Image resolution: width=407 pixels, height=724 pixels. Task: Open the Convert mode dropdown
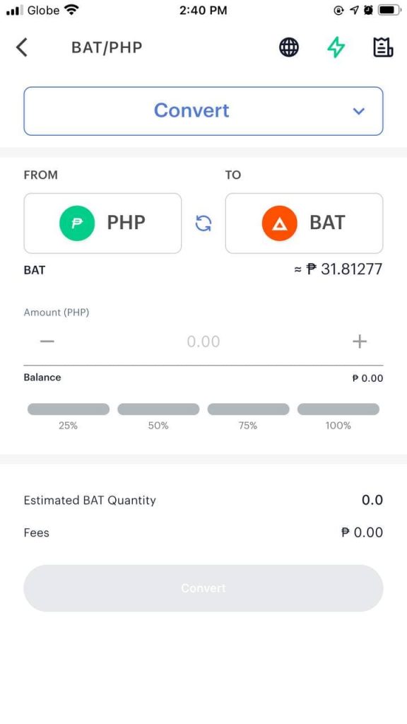pyautogui.click(x=203, y=111)
